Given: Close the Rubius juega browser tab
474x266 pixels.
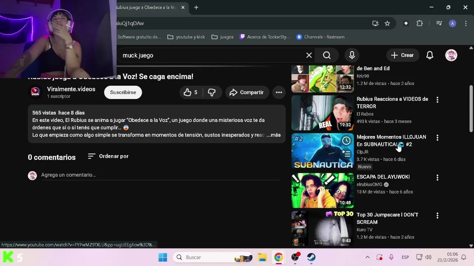Looking at the screenshot, I should tap(183, 7).
